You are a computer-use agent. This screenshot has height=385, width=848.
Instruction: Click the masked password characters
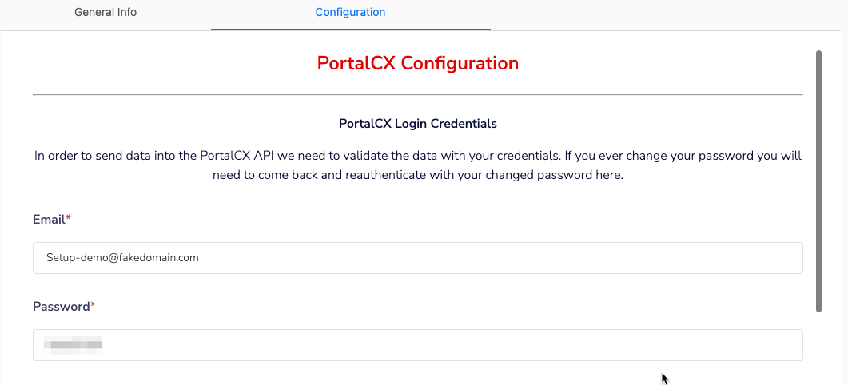click(74, 345)
